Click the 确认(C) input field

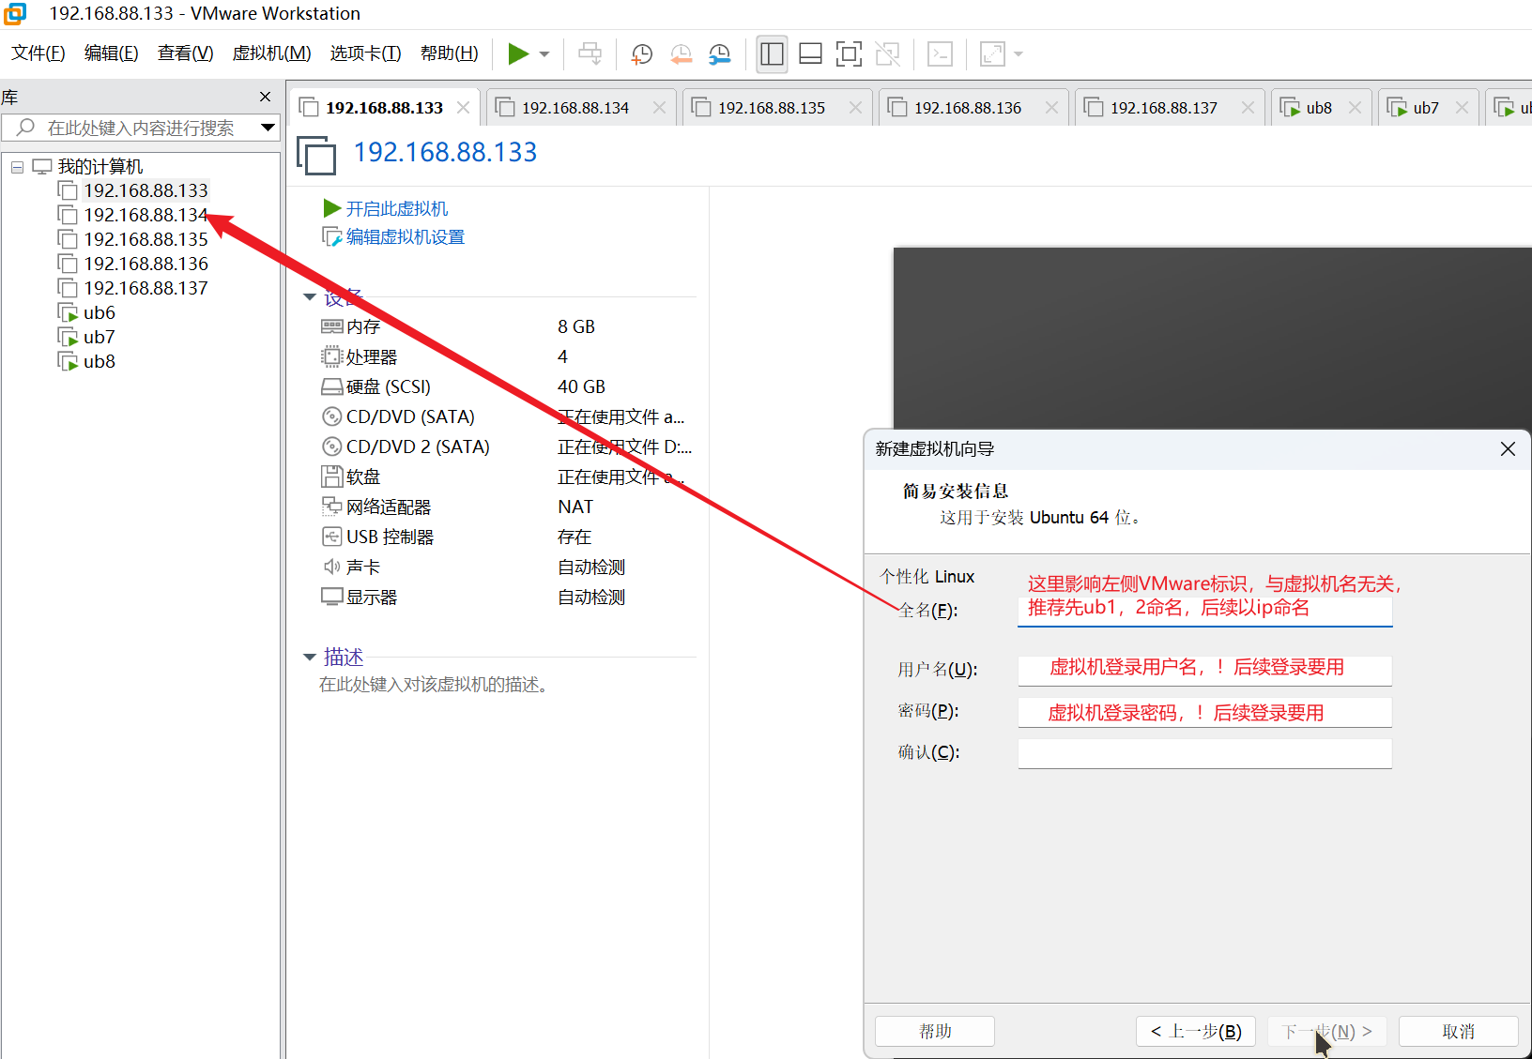pyautogui.click(x=1204, y=753)
